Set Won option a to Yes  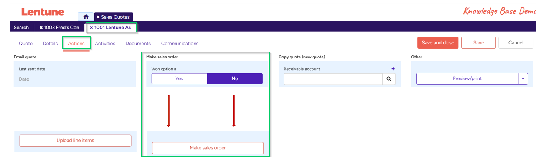tap(179, 79)
